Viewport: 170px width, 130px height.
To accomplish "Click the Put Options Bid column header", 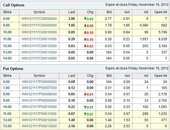I will (x=109, y=76).
